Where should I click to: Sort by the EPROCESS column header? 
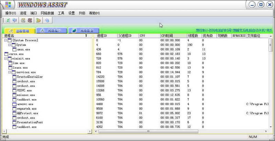tap(239, 36)
